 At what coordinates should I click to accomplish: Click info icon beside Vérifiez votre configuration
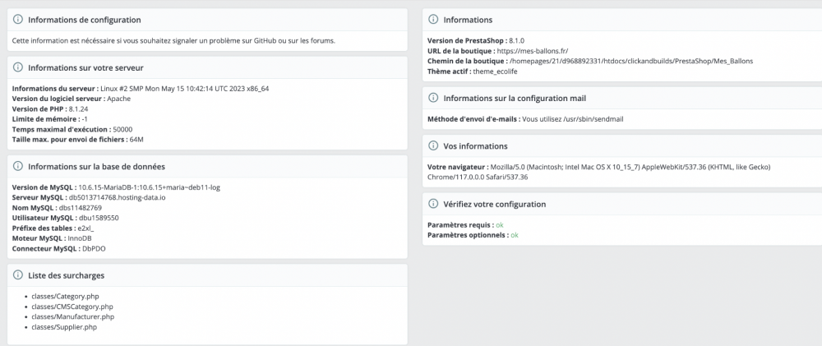point(433,203)
